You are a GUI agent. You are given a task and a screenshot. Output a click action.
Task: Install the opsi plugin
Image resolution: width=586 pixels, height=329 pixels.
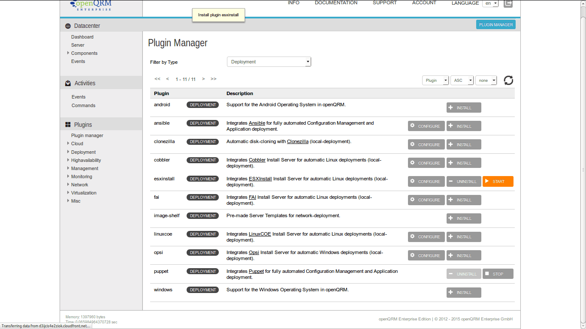click(464, 255)
